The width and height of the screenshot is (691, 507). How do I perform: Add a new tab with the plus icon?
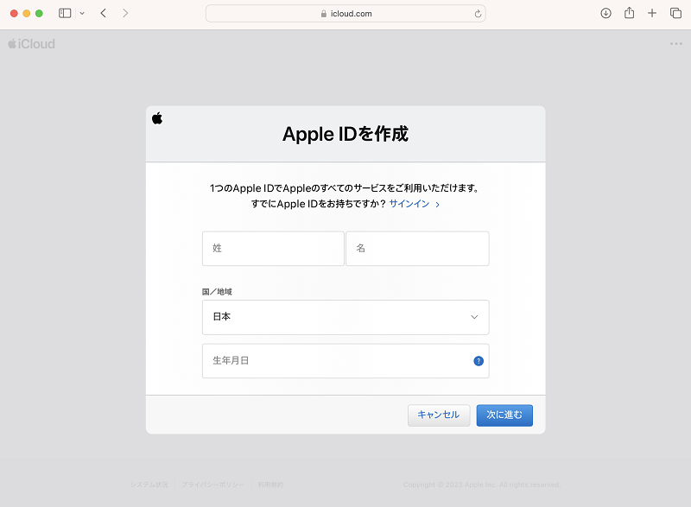652,13
